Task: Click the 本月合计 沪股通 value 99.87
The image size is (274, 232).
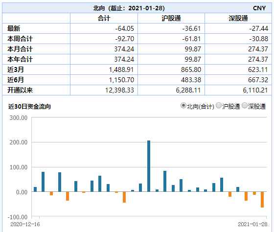Action: [193, 49]
